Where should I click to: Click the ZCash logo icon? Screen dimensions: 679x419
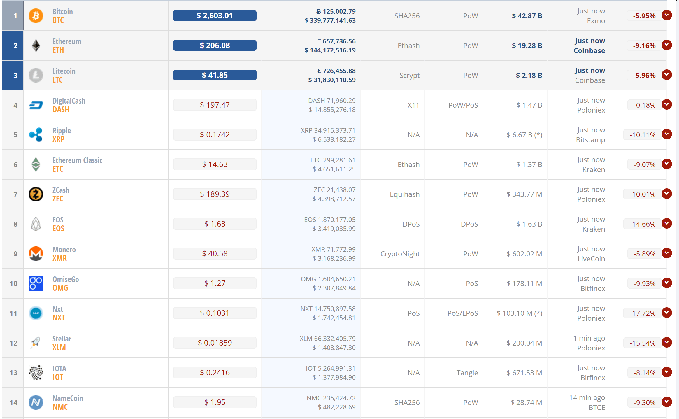(x=36, y=194)
